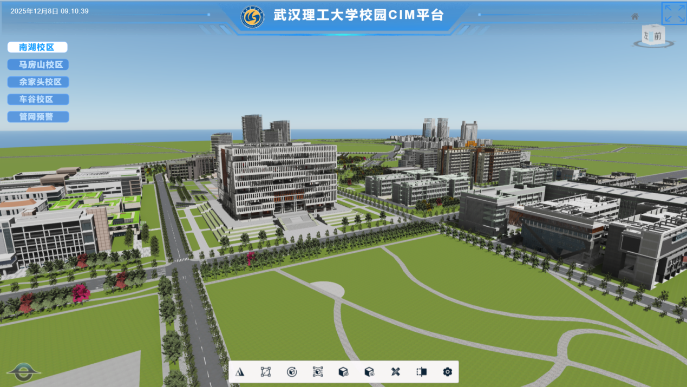
Task: Click the home view icon
Action: pyautogui.click(x=635, y=16)
